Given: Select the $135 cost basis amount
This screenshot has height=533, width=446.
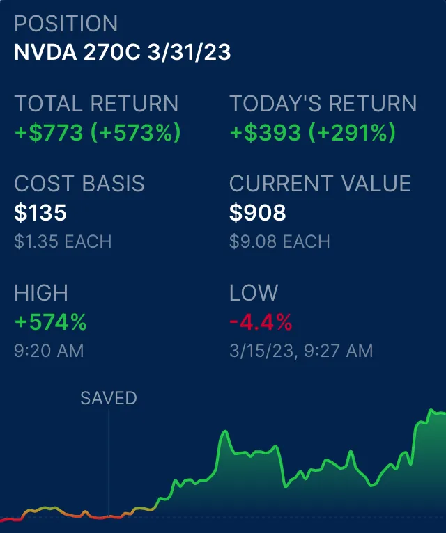Looking at the screenshot, I should [40, 212].
